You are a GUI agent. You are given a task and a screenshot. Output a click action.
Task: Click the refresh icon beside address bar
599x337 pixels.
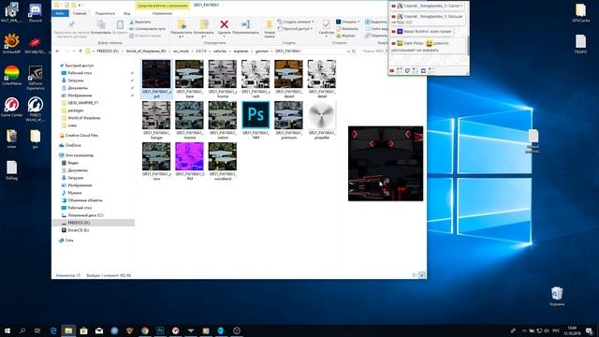pyautogui.click(x=354, y=51)
